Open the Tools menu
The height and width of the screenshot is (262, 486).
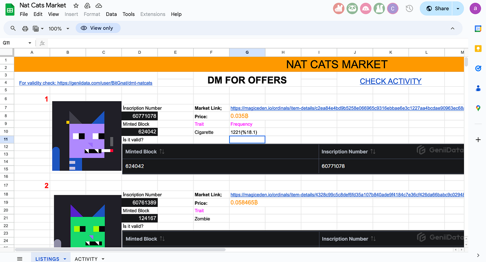tap(128, 14)
